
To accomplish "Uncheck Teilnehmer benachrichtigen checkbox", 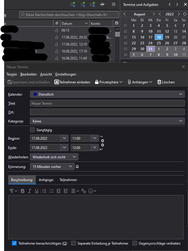I will [14, 243].
